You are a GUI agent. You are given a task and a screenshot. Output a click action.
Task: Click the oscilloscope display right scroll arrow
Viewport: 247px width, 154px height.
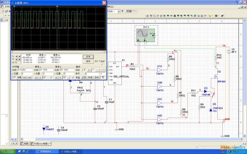click(105, 52)
